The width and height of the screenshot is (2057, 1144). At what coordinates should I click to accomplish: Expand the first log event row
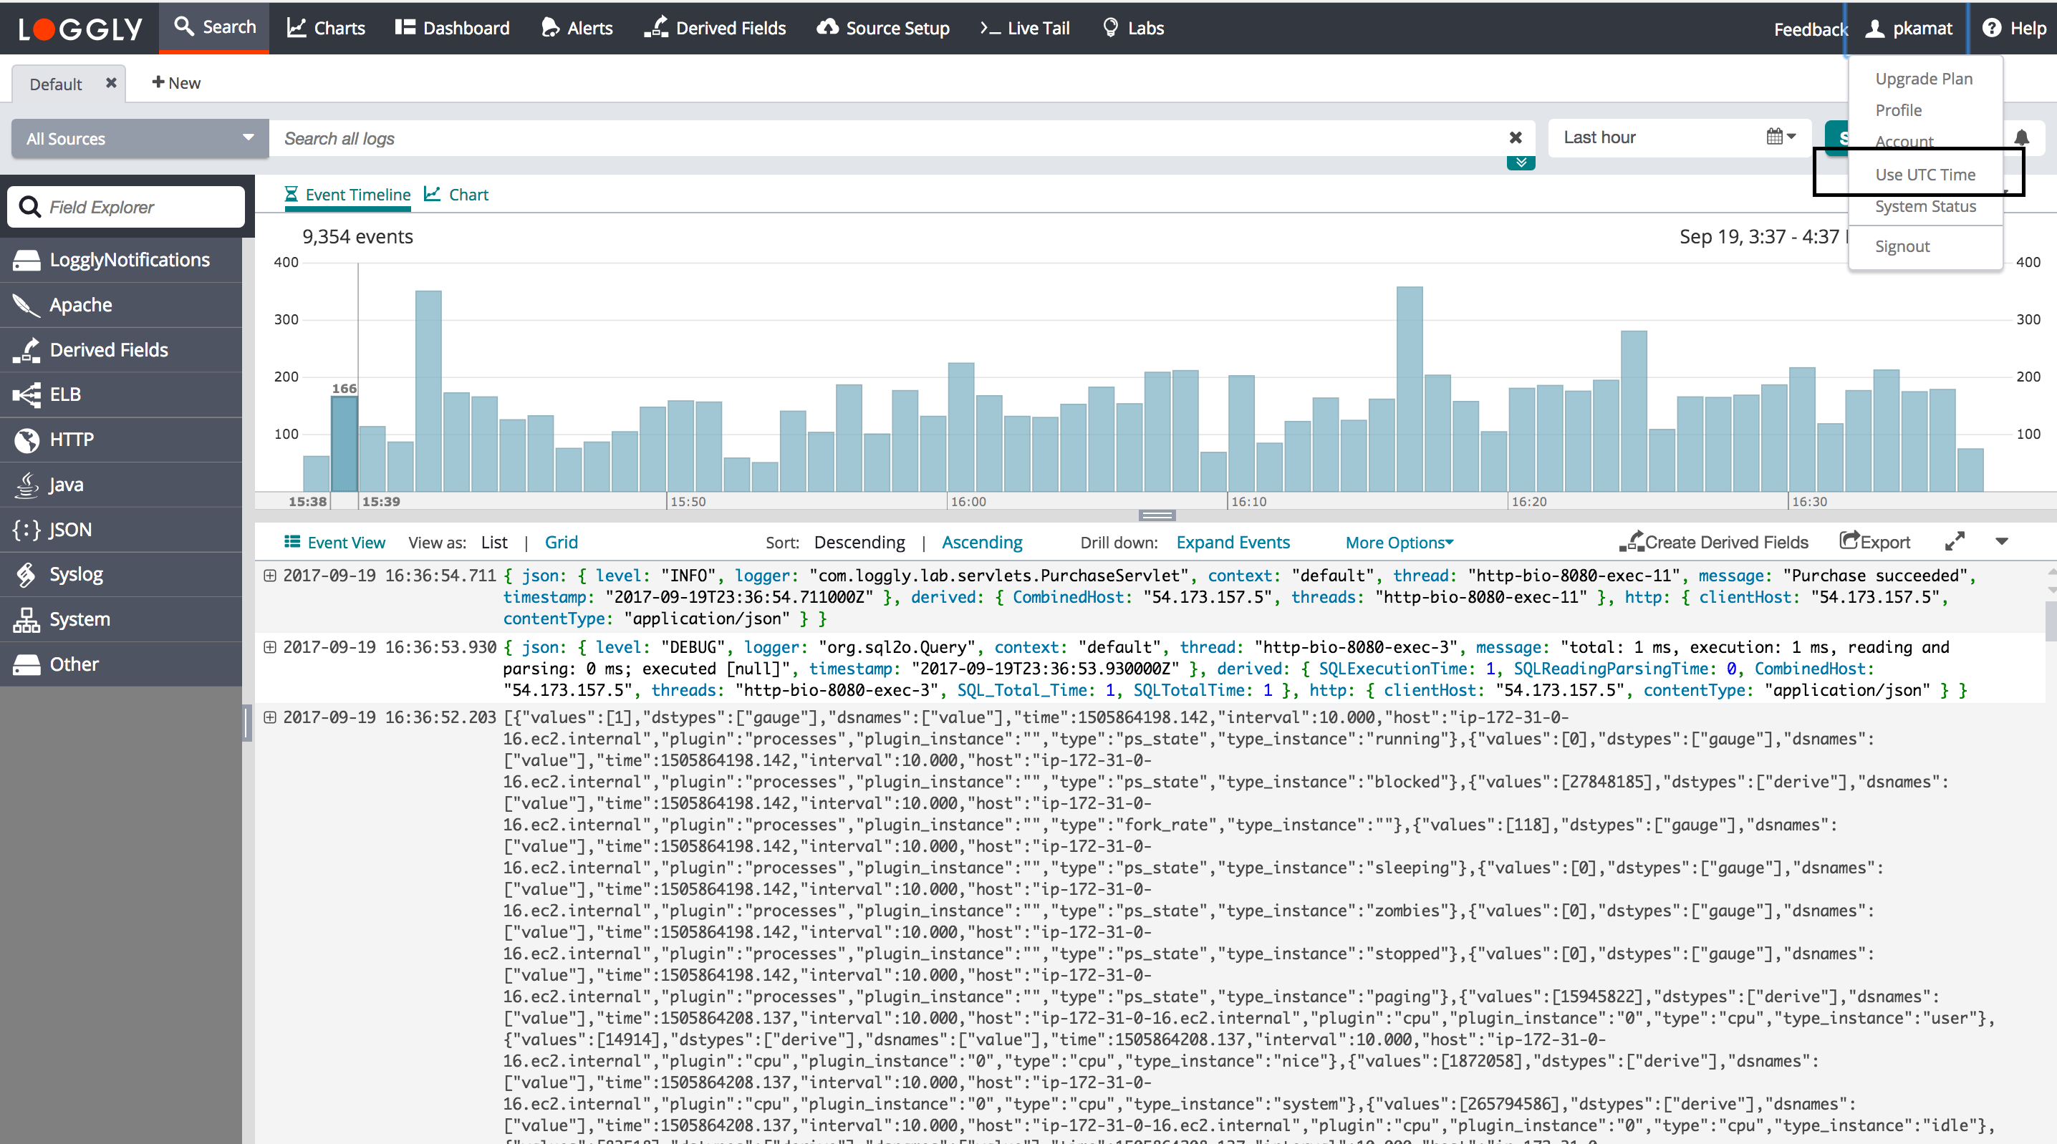point(270,576)
